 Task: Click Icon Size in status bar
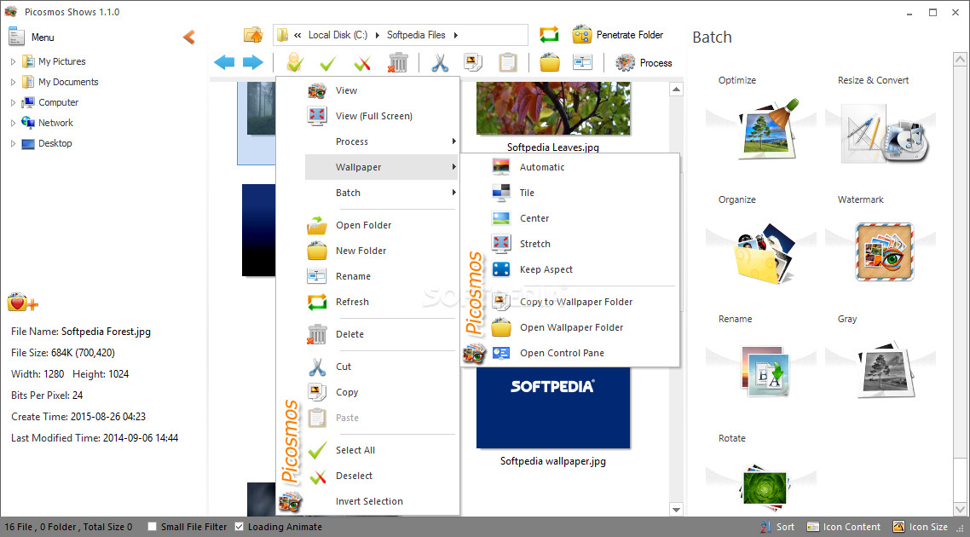(921, 527)
